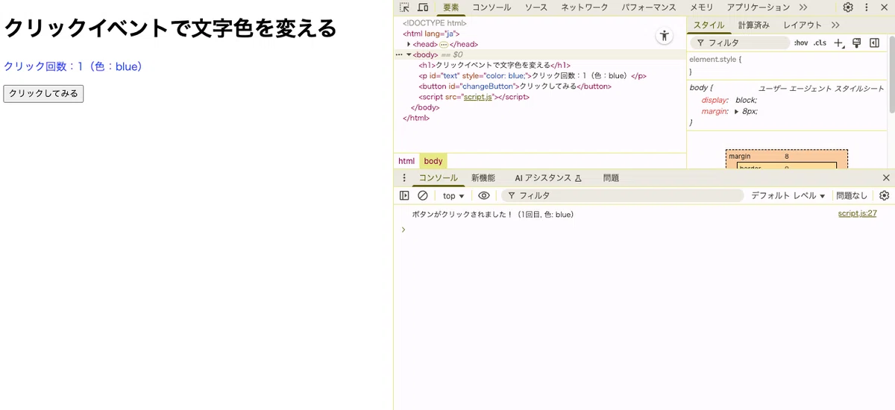This screenshot has width=895, height=410.
Task: Click the styles panel vertical scrollbar
Action: (892, 75)
